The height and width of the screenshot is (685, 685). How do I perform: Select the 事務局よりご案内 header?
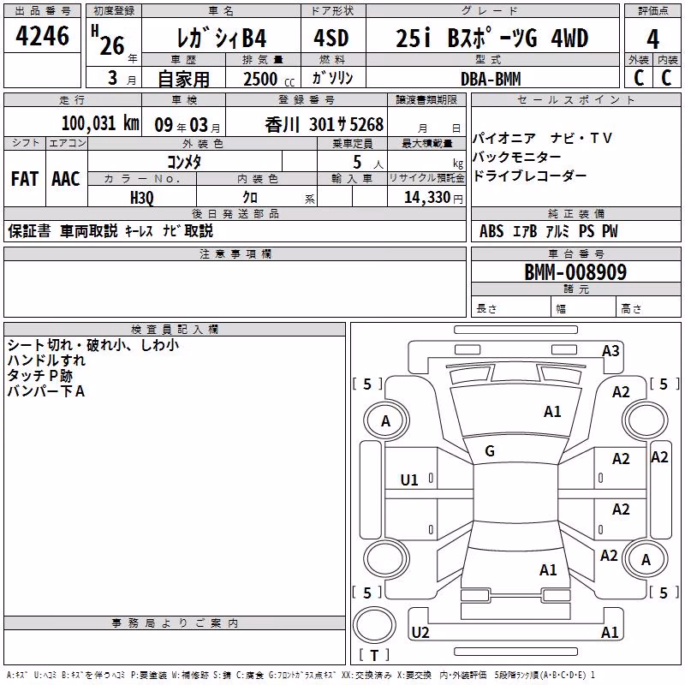[x=175, y=623]
